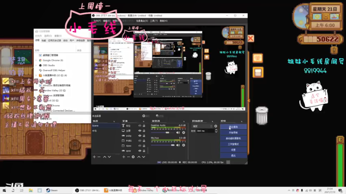Toggle visibility eye of the 全屏 source
This screenshot has width=346, height=194.
(140, 131)
